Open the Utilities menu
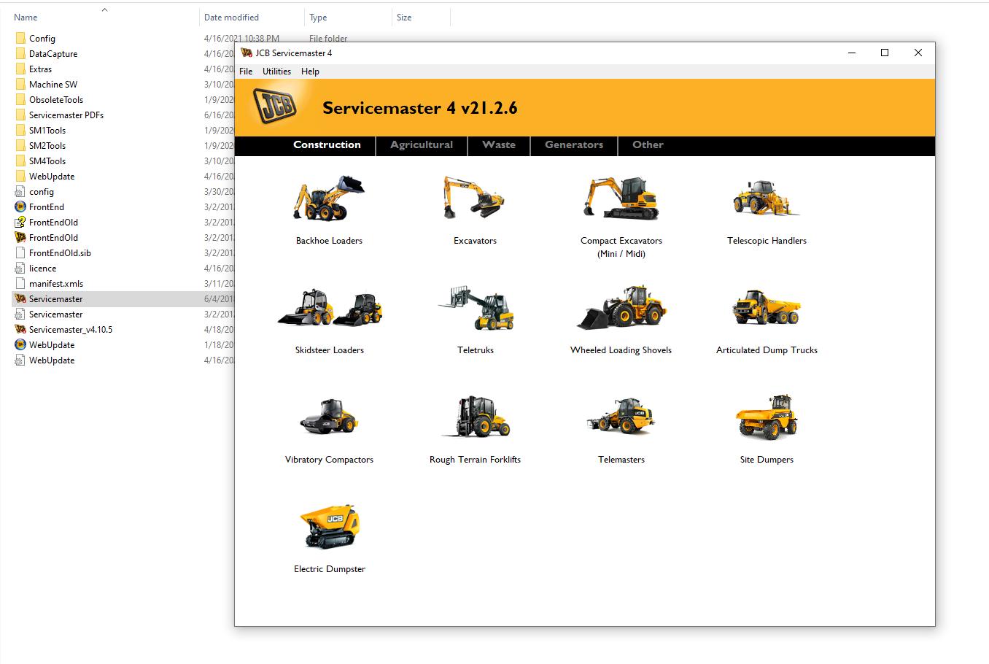The height and width of the screenshot is (664, 989). point(276,71)
